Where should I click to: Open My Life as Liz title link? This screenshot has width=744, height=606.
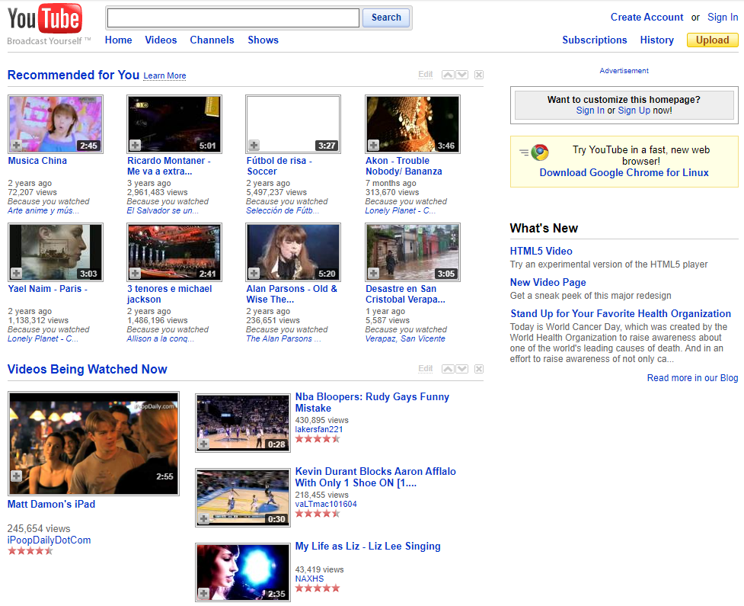(x=368, y=546)
